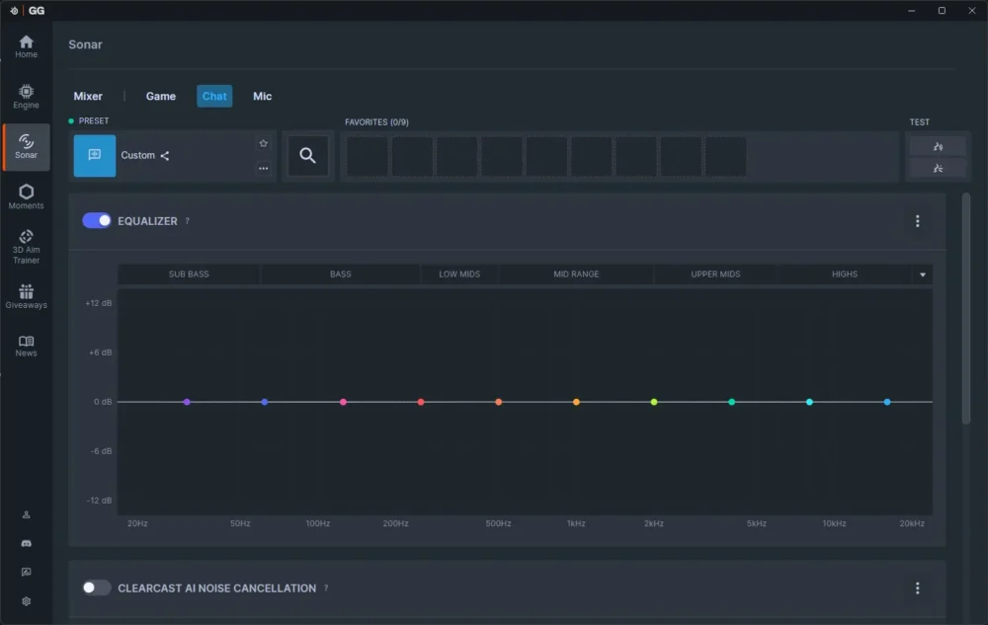988x625 pixels.
Task: Enable ClearCast AI Noise Cancellation toggle
Action: coord(97,587)
